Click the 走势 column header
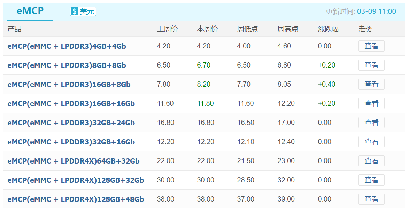 pyautogui.click(x=365, y=29)
